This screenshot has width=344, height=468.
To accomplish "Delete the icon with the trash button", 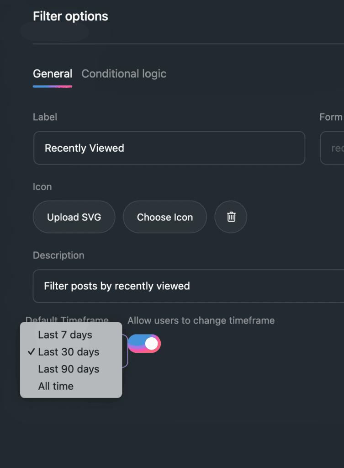I will click(x=231, y=217).
